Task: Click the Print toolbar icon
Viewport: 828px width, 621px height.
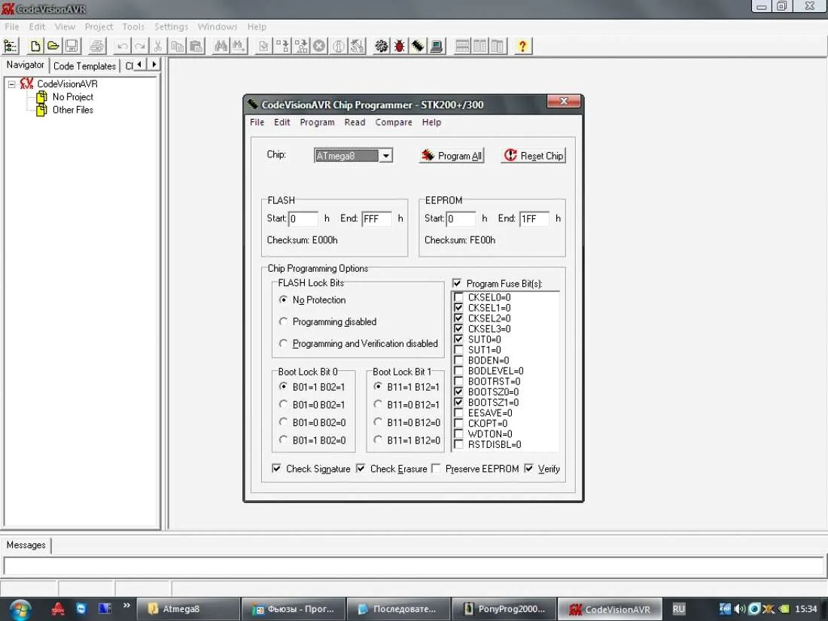Action: (96, 47)
